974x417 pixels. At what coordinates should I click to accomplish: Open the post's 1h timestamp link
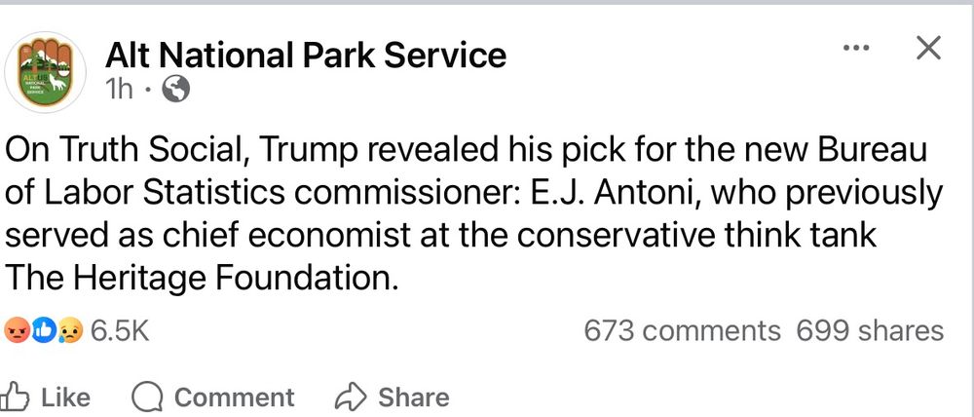119,91
